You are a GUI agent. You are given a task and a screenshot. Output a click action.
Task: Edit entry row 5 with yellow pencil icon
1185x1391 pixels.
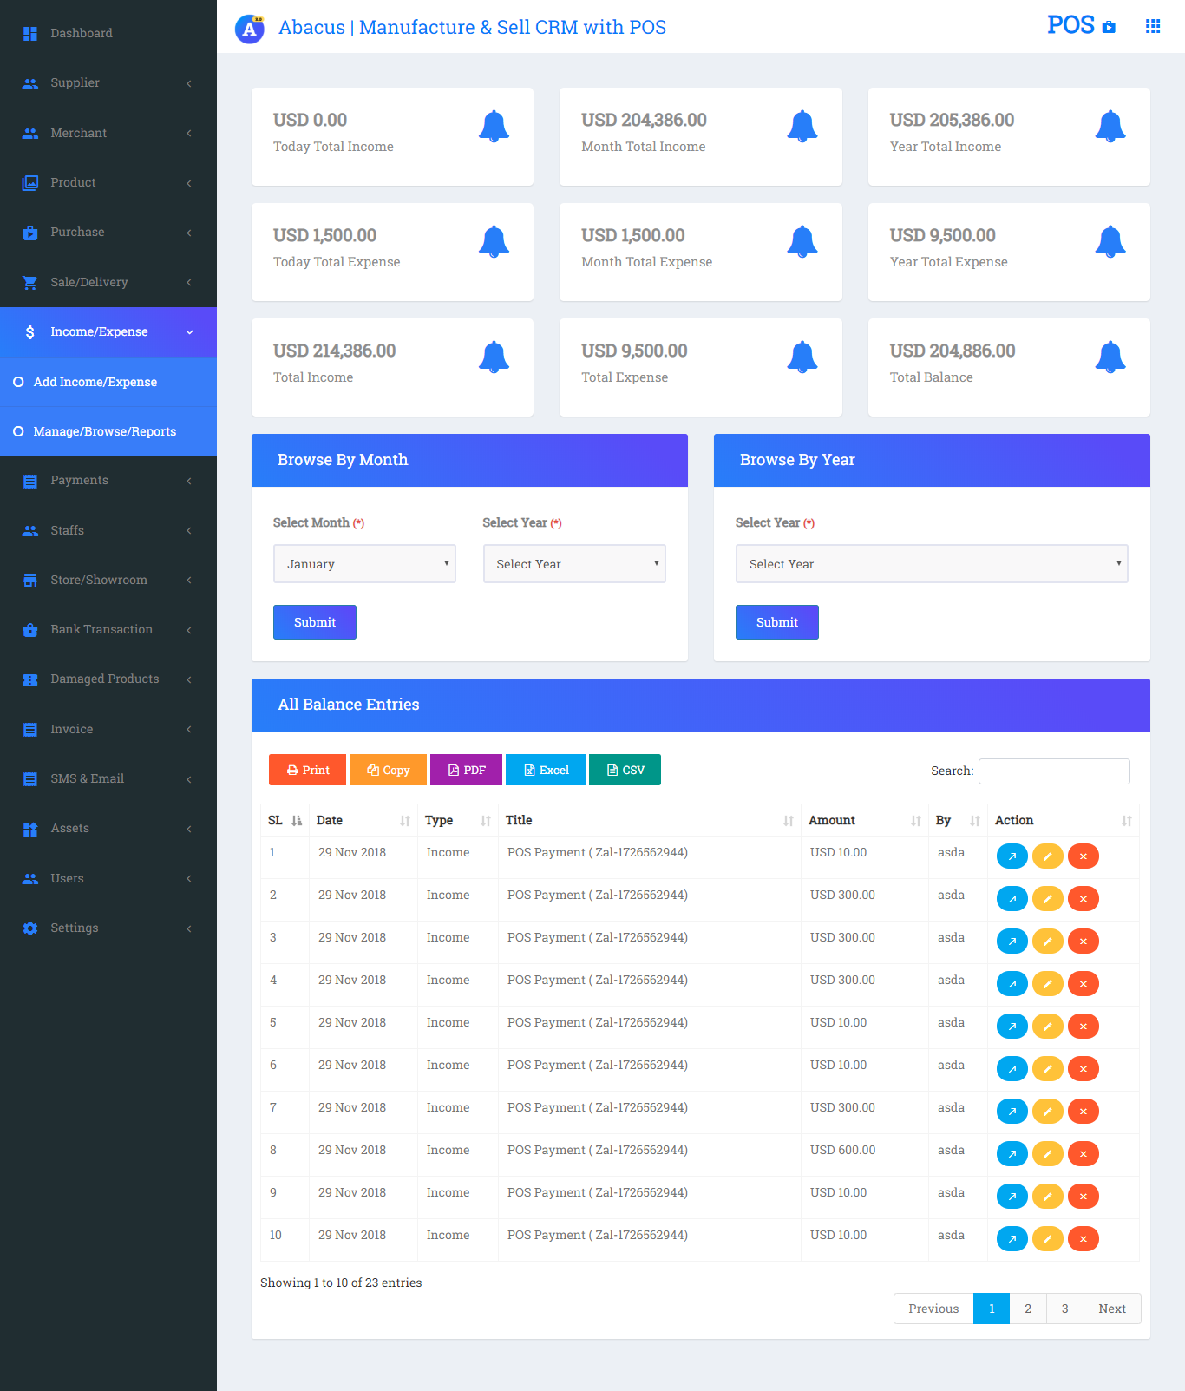(1048, 1027)
